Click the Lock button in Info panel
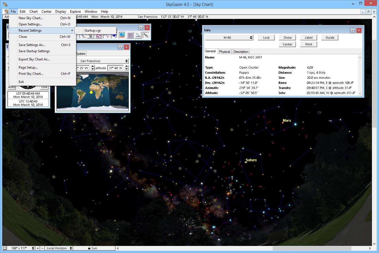Viewport: 379px width, 253px height. click(266, 38)
